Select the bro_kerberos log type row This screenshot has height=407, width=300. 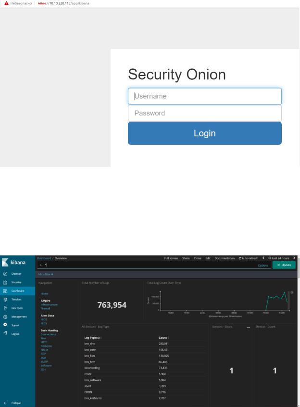[x=144, y=398]
